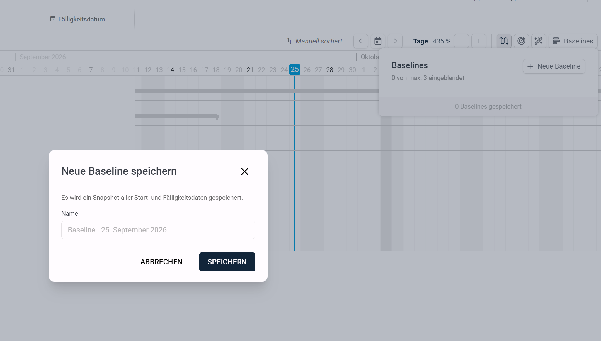Click the magic wand auto-schedule icon
The width and height of the screenshot is (601, 341).
(x=539, y=41)
